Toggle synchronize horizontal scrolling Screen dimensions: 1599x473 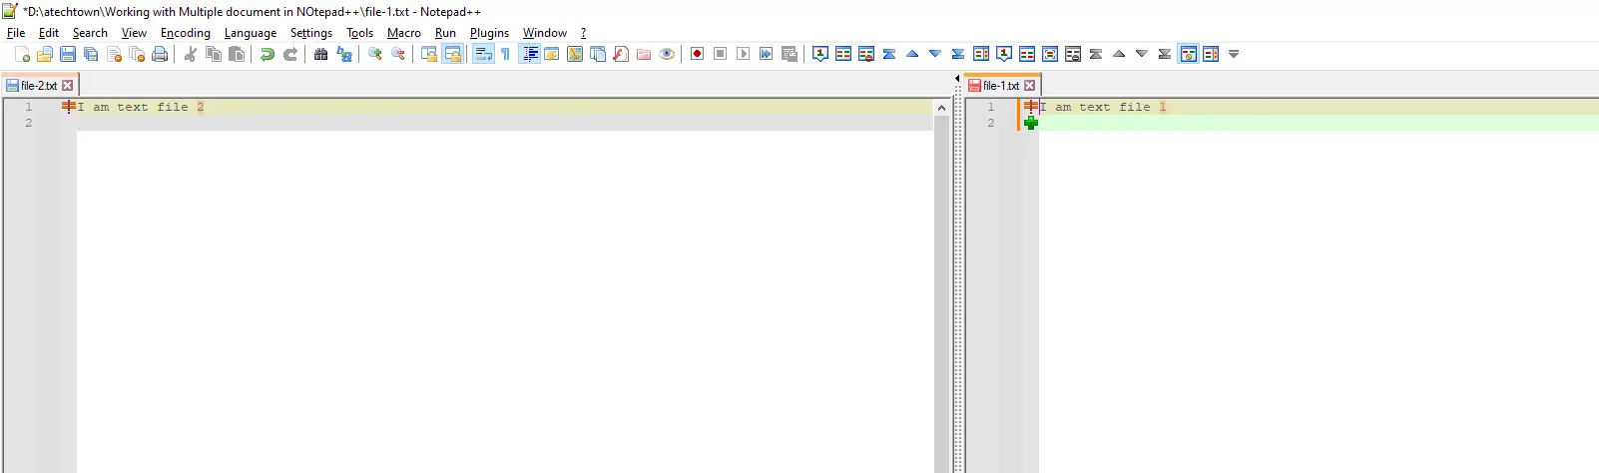pyautogui.click(x=452, y=54)
